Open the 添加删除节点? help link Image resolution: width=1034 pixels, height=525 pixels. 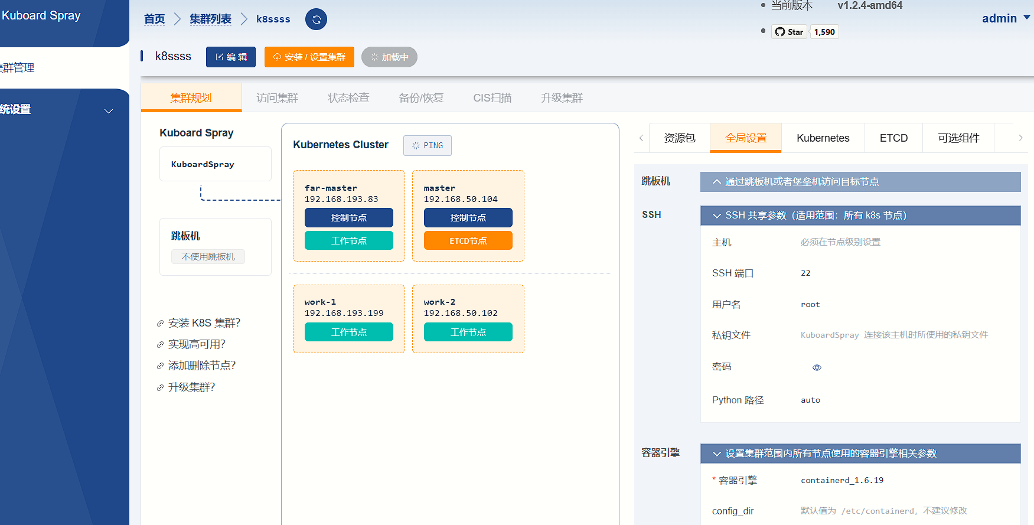click(x=201, y=366)
